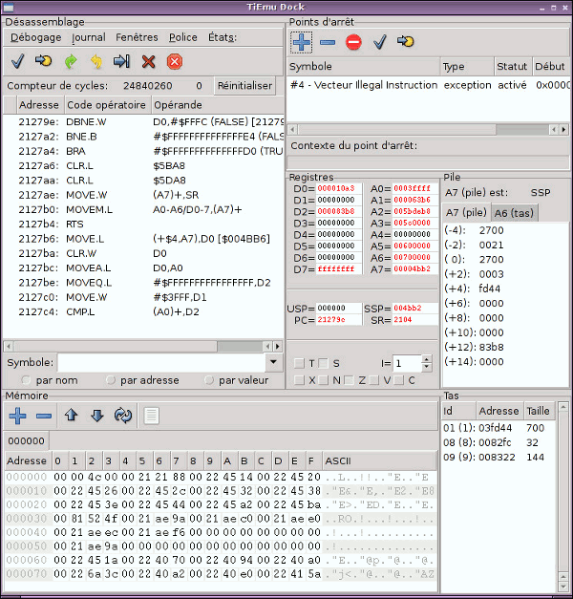Viewport: 573px width, 599px height.
Task: Select the 'par adresse' radio button
Action: click(x=111, y=380)
